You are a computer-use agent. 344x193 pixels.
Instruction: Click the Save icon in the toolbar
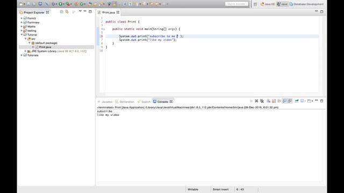point(28,4)
